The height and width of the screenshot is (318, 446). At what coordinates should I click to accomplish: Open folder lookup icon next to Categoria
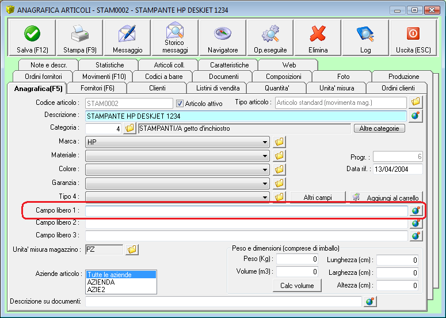click(129, 128)
